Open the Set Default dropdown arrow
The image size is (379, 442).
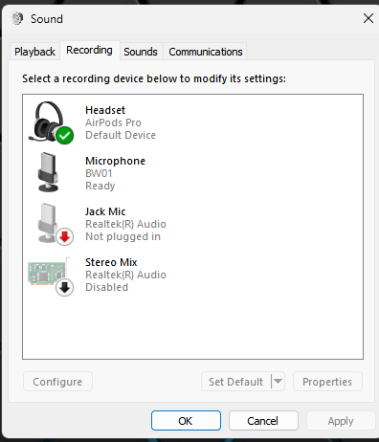[278, 381]
